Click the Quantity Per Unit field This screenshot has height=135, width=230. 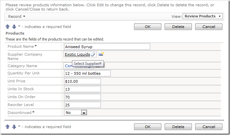click(x=87, y=73)
